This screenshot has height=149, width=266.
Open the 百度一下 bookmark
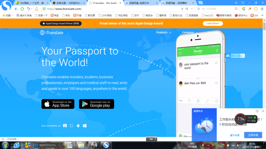[41, 15]
